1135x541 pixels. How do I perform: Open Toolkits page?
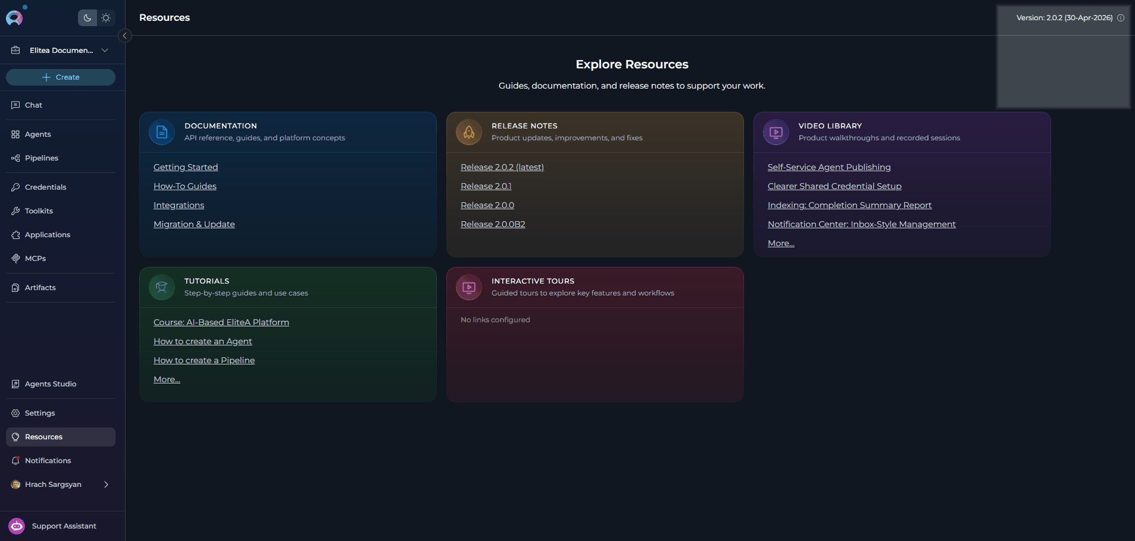(x=39, y=211)
